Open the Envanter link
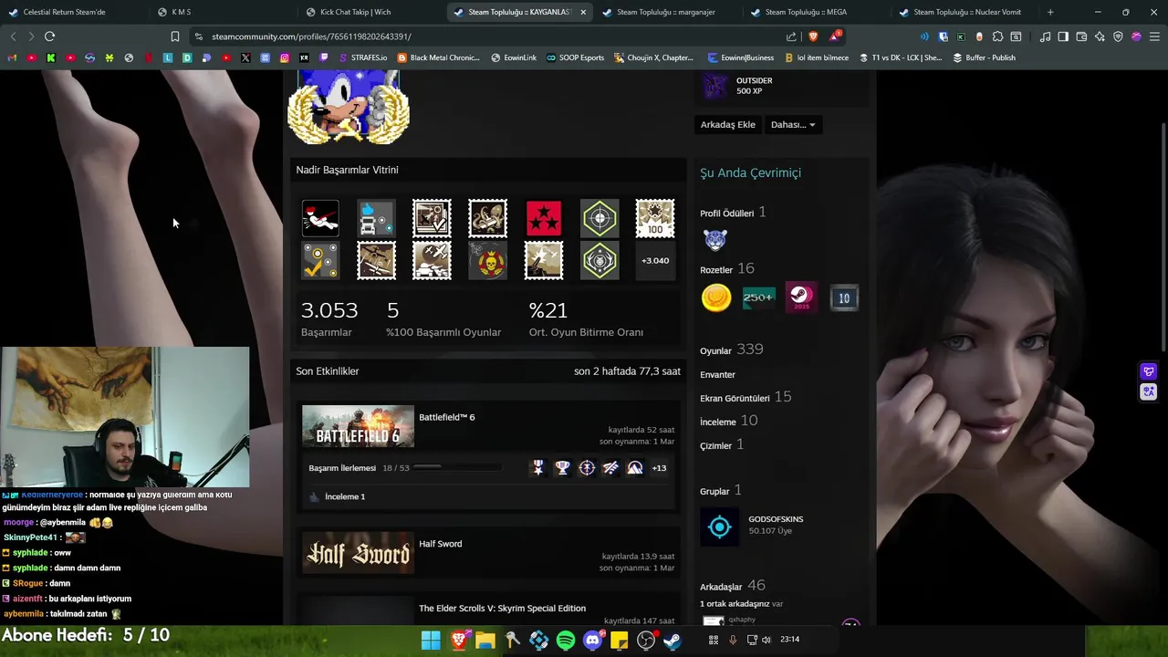The image size is (1168, 657). click(717, 374)
